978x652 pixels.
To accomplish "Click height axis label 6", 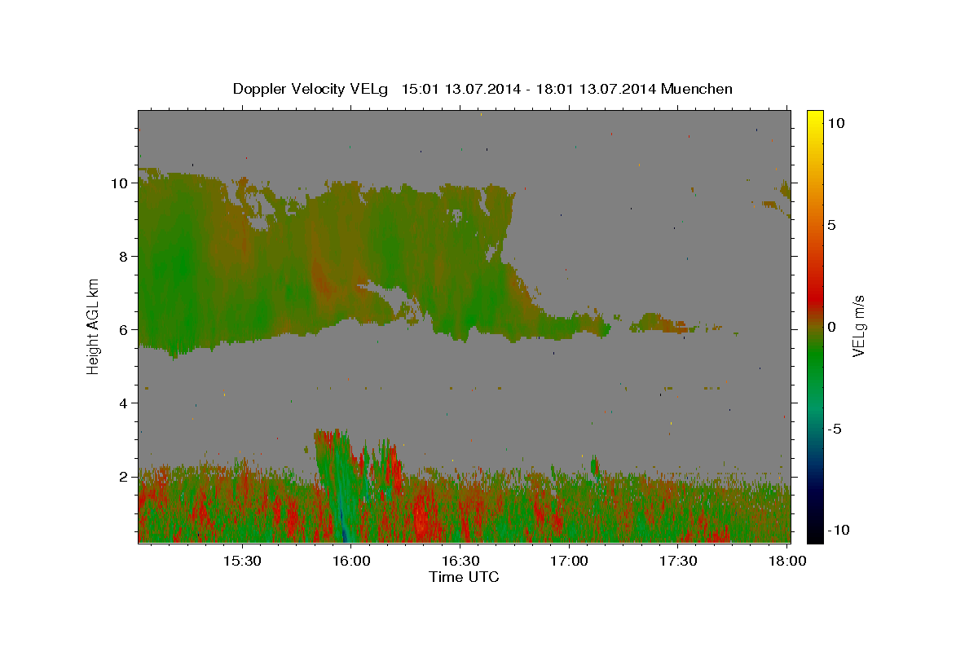I will pyautogui.click(x=124, y=330).
